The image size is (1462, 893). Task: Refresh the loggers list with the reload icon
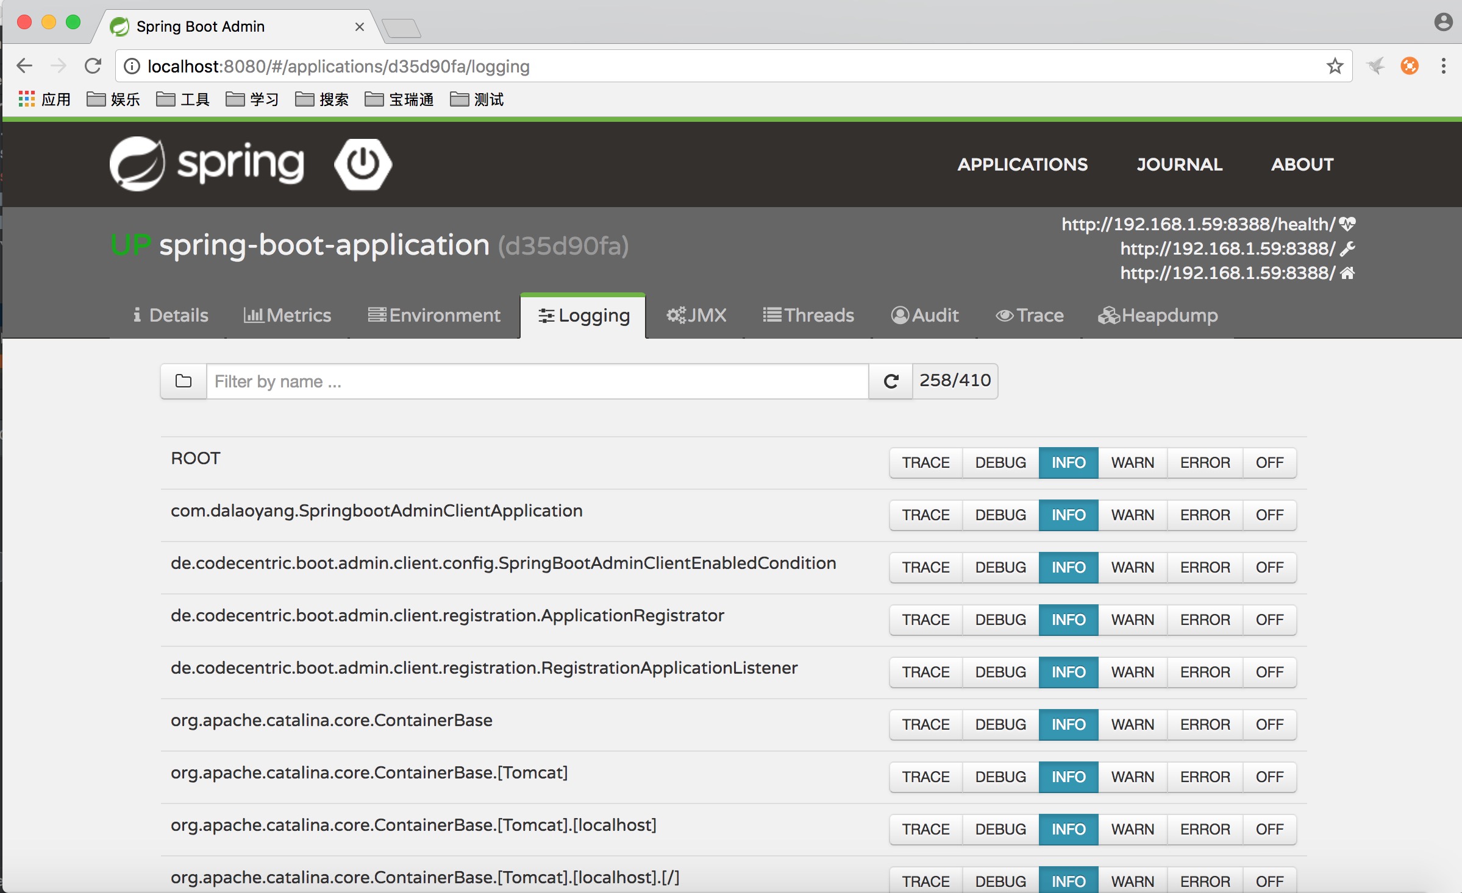tap(891, 381)
